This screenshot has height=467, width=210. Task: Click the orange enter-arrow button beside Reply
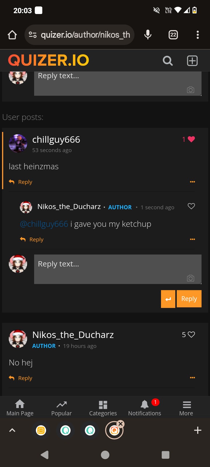click(168, 299)
